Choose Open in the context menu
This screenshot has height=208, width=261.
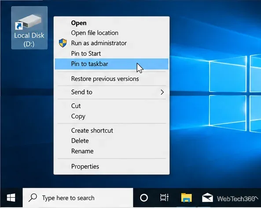click(111, 23)
